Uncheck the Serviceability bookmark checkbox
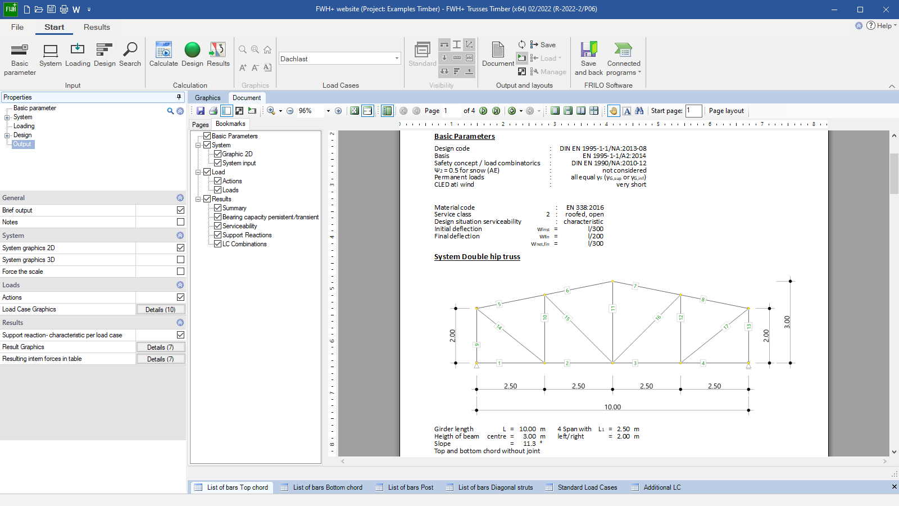The width and height of the screenshot is (899, 506). pos(217,225)
